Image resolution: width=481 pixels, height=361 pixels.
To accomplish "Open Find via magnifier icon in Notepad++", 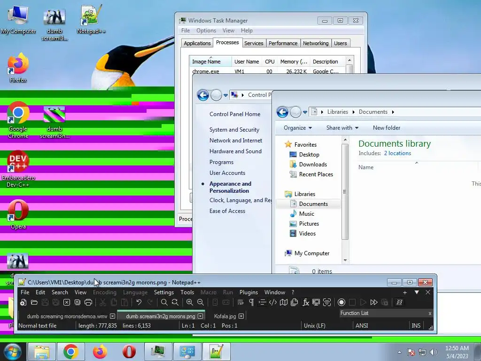I will (164, 302).
